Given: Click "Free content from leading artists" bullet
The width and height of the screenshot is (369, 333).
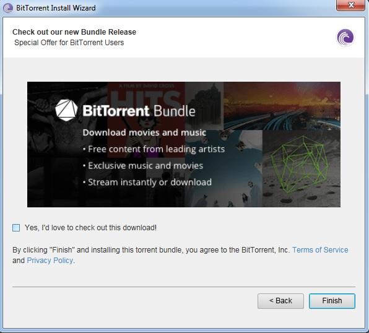Looking at the screenshot, I should click(x=154, y=149).
